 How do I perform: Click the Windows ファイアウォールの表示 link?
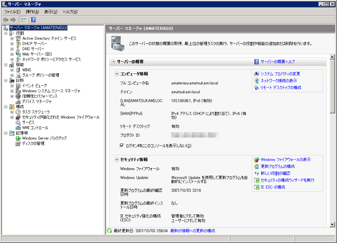(285, 160)
